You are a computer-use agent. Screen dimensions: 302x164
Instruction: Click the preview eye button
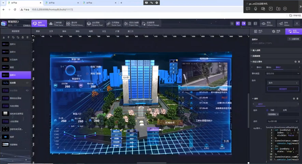click(x=266, y=24)
